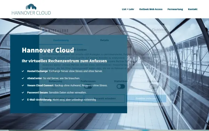The width and height of the screenshot is (209, 131).
Task: Click the Password Secure list entry
Action: [57, 93]
